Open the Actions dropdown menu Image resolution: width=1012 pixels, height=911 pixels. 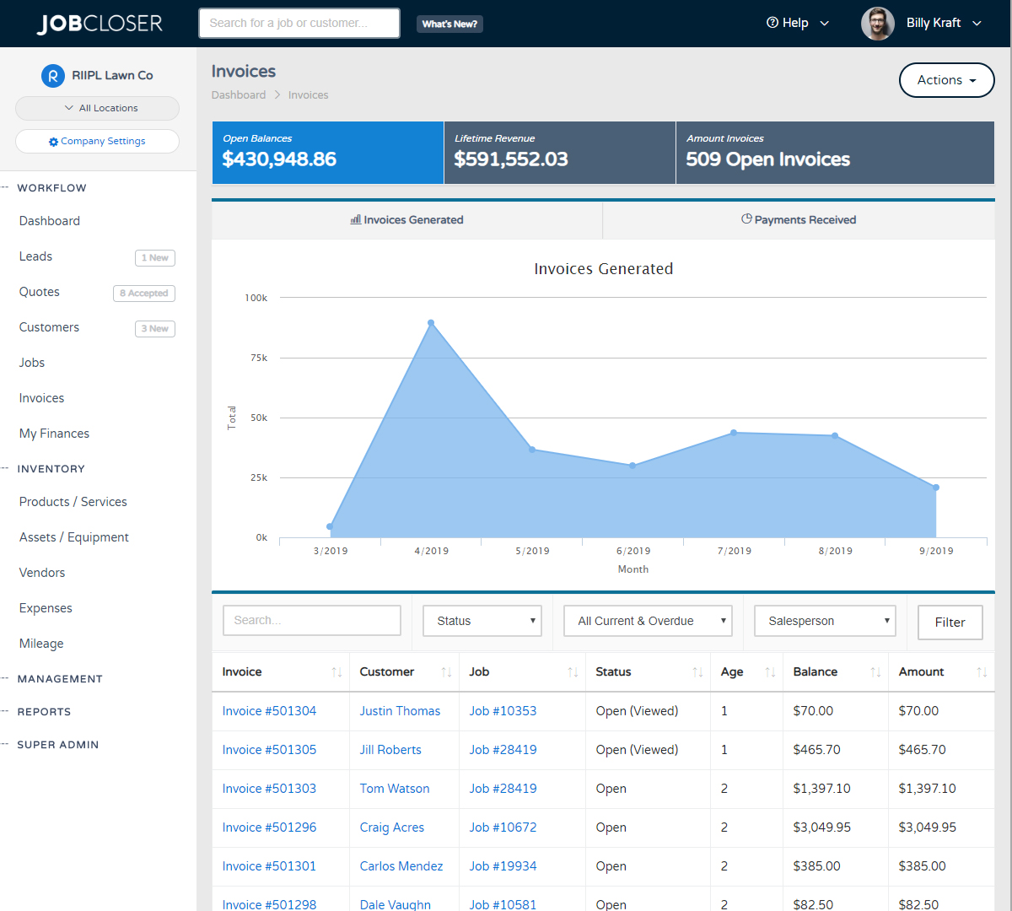[946, 79]
